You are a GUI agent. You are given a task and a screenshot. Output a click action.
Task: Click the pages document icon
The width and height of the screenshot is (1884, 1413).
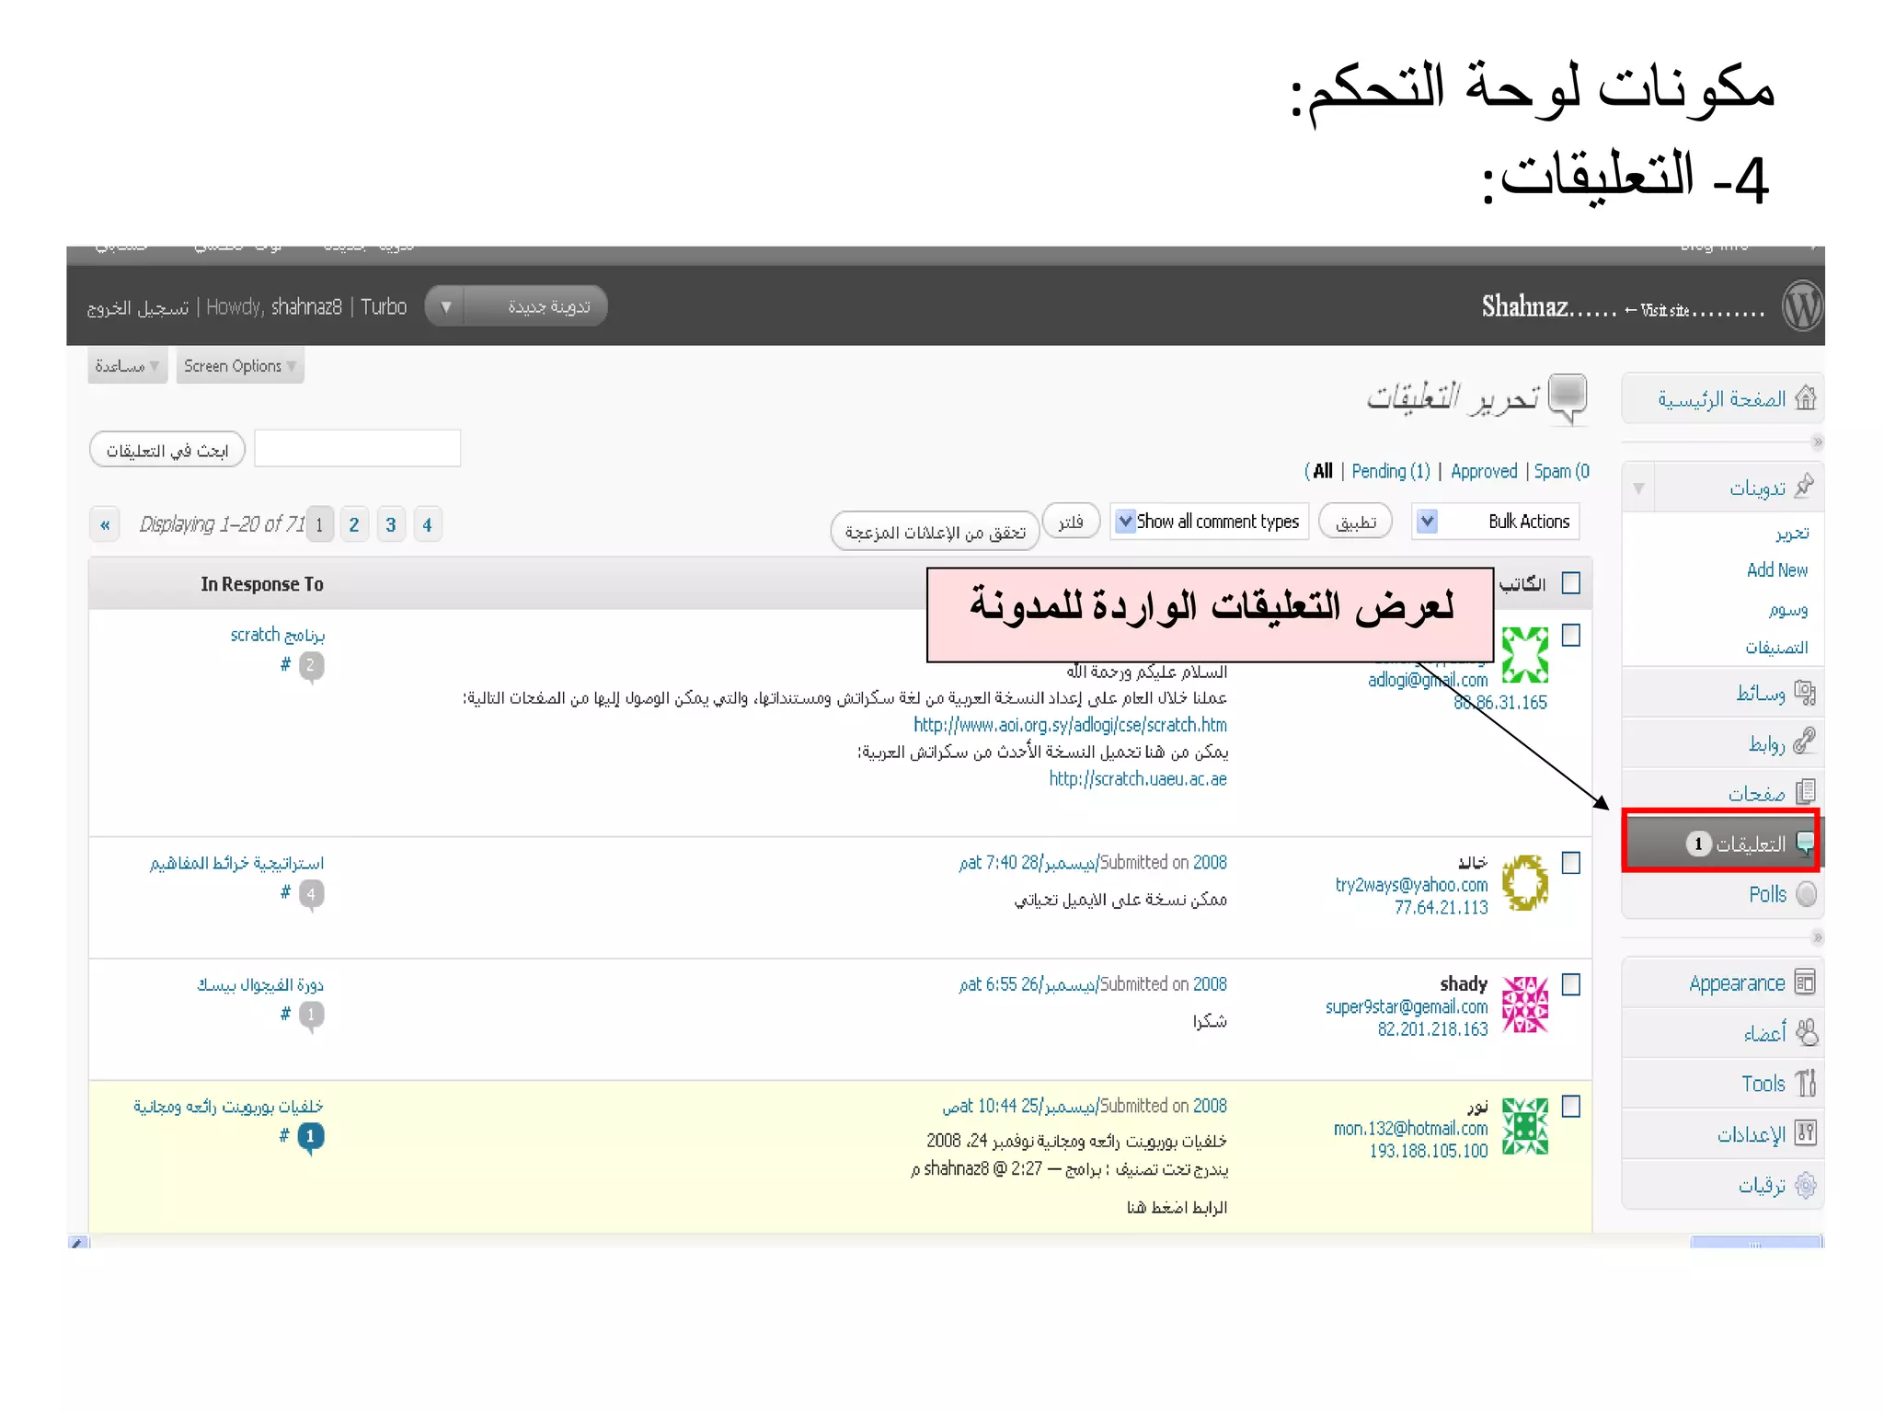pyautogui.click(x=1805, y=791)
